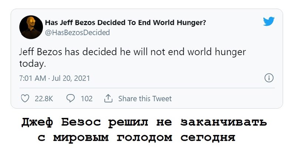The image size is (296, 165).
Task: Click the 'Share this Tweet' text
Action: coord(145,99)
